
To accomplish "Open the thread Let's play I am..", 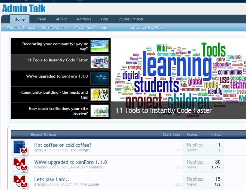I will (x=52, y=179).
